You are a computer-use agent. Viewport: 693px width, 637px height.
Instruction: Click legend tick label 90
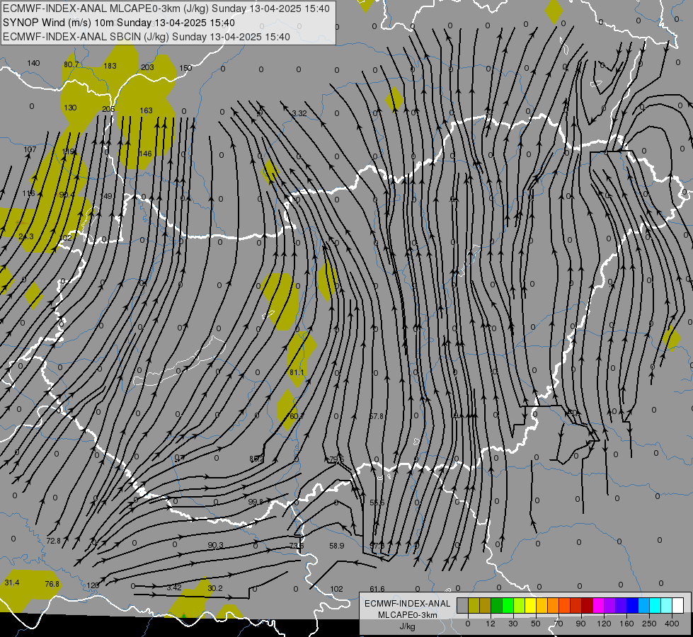tap(580, 624)
